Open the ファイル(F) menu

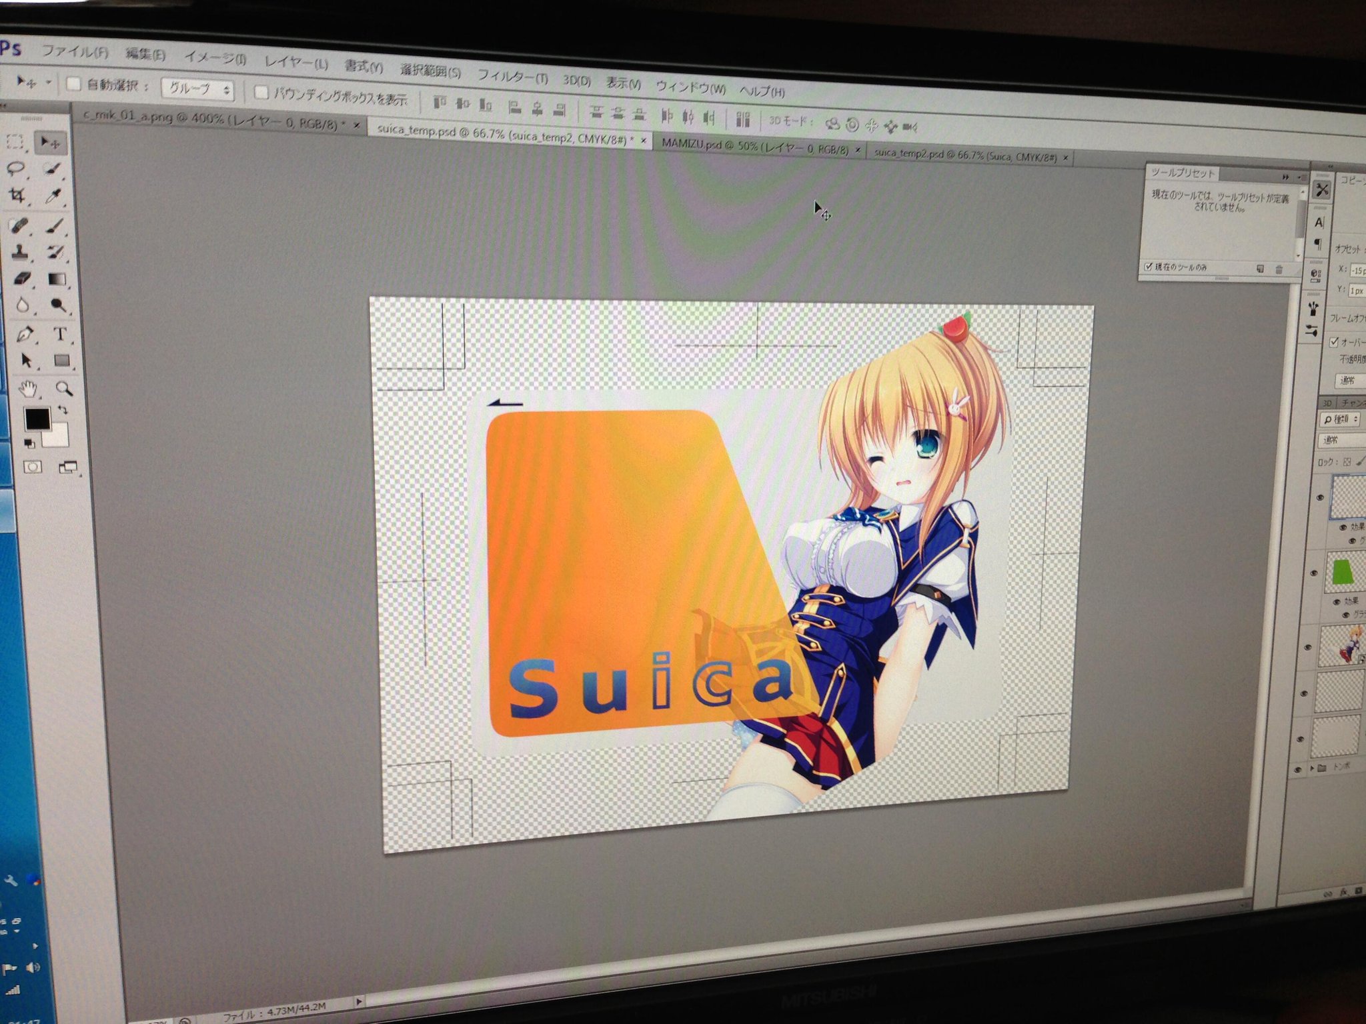[75, 51]
